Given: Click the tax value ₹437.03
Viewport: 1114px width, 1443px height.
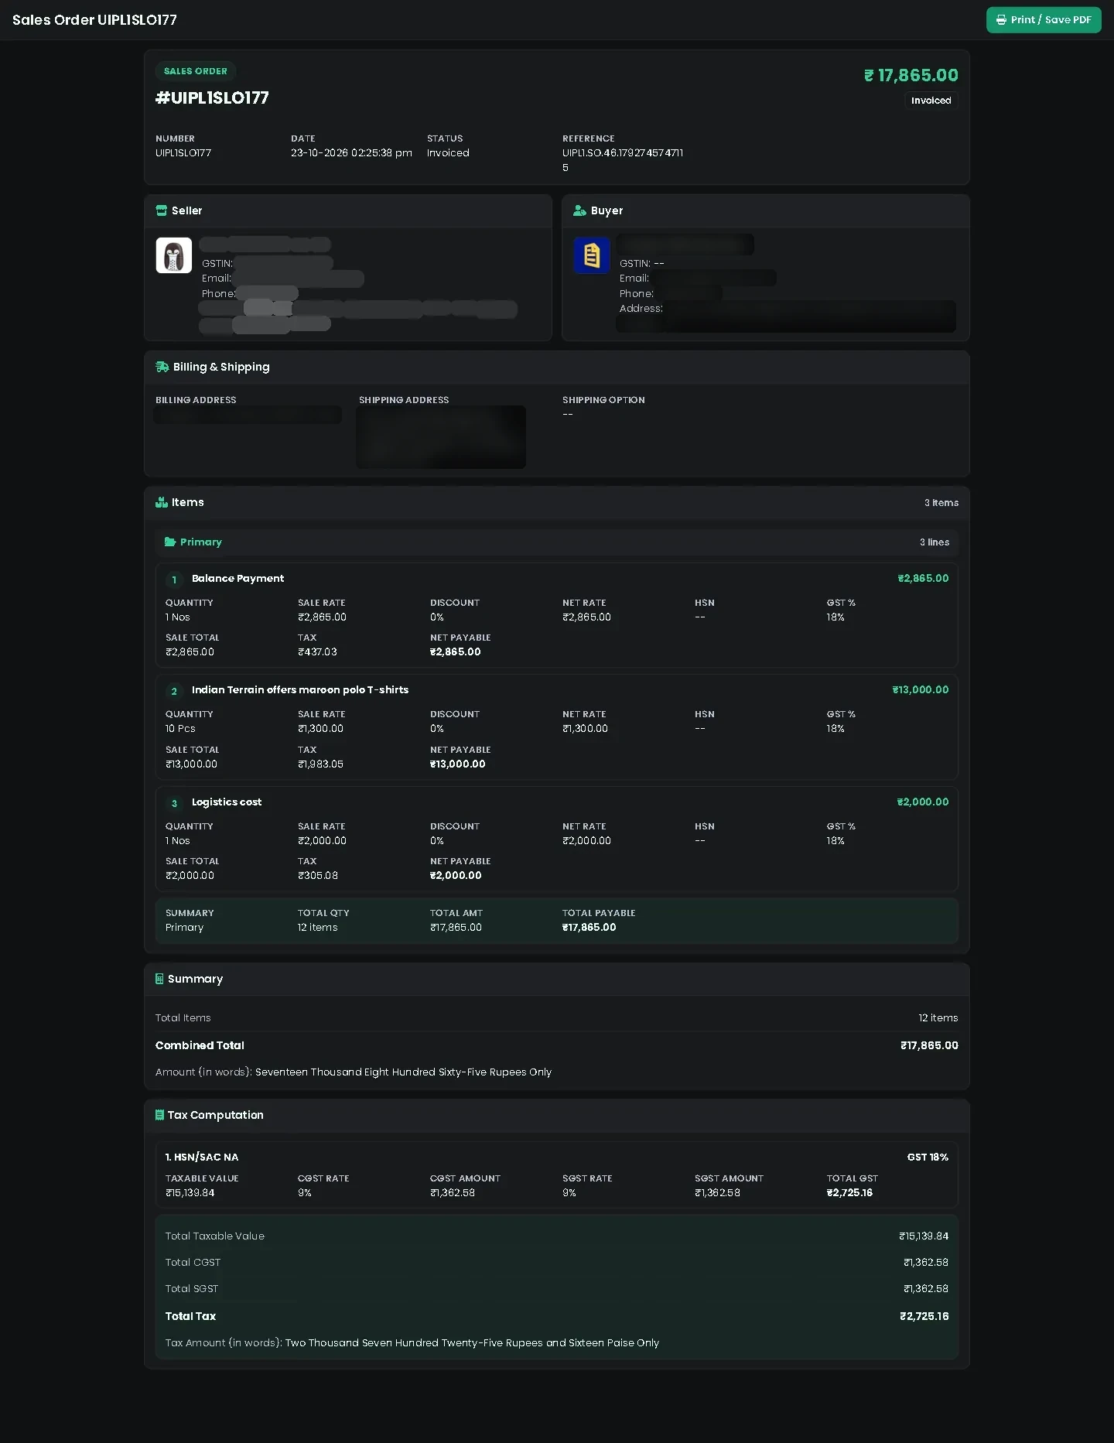Looking at the screenshot, I should point(317,652).
